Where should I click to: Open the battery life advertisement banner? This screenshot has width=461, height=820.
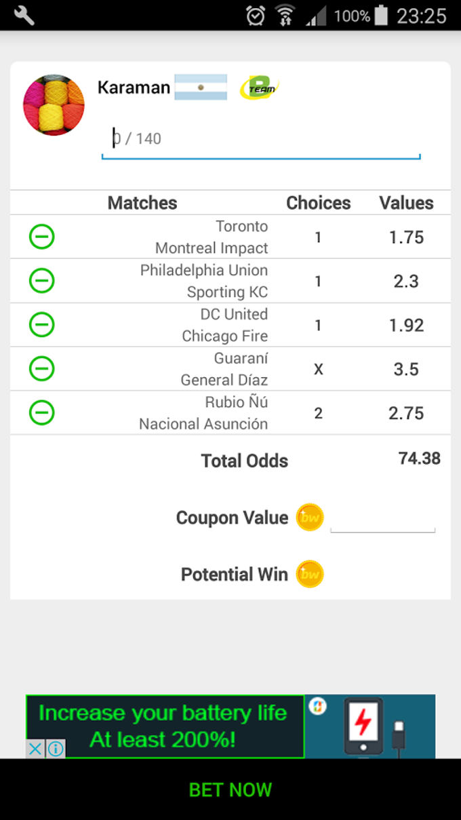click(x=230, y=726)
